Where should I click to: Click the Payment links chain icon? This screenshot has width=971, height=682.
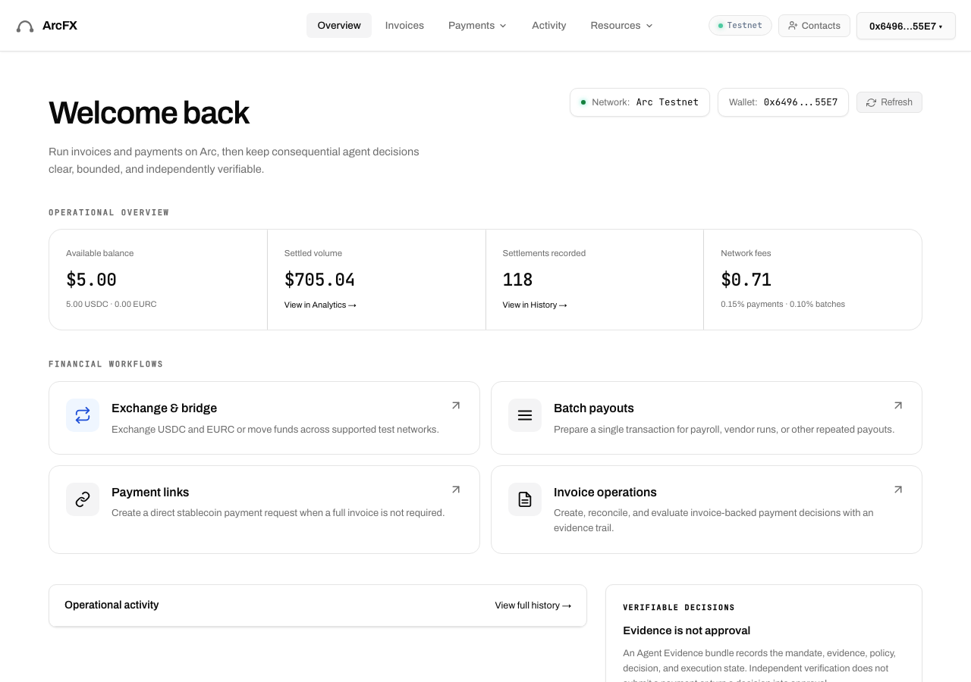tap(83, 499)
